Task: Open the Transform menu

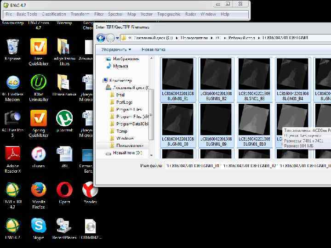Action: pyautogui.click(x=80, y=14)
